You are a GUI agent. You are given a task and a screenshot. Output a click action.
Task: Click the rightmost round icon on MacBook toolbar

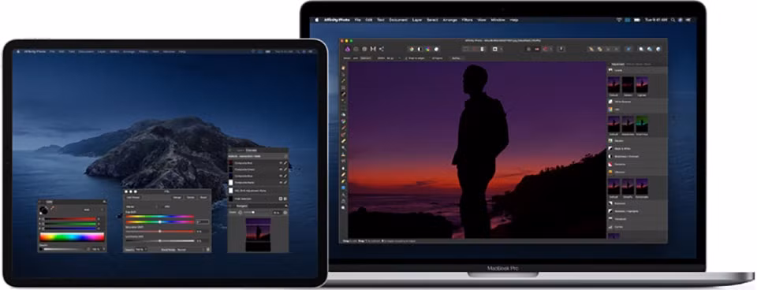(x=658, y=49)
